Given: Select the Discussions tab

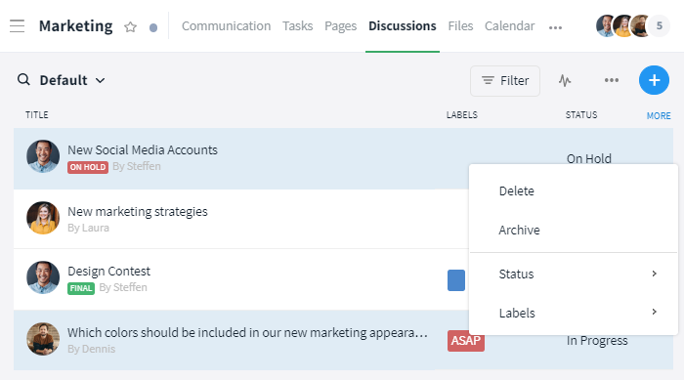Looking at the screenshot, I should (403, 26).
